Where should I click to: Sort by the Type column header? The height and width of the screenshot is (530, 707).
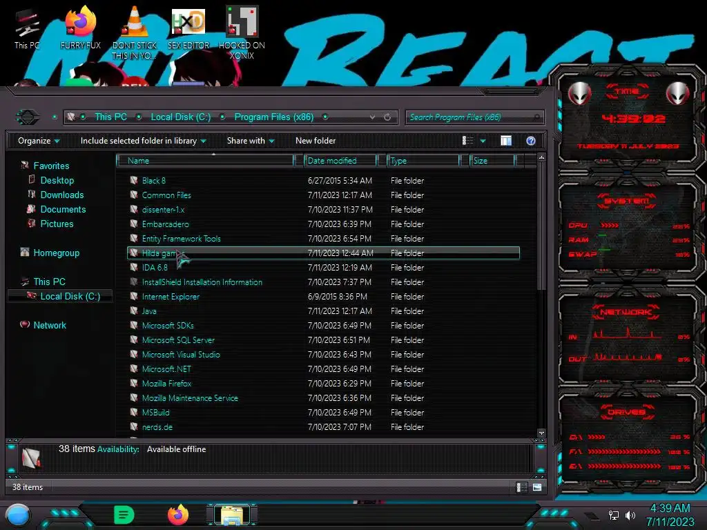click(x=423, y=161)
